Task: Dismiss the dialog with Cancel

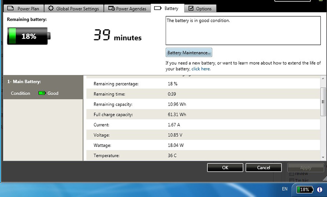Action: pyautogui.click(x=264, y=167)
